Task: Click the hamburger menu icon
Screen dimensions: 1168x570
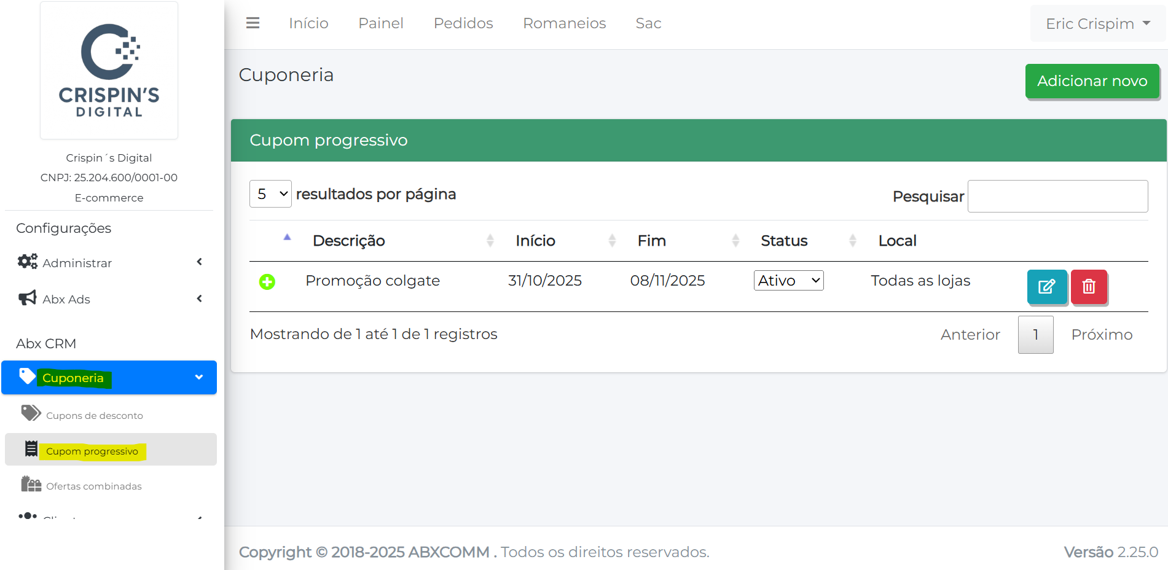Action: pyautogui.click(x=253, y=23)
